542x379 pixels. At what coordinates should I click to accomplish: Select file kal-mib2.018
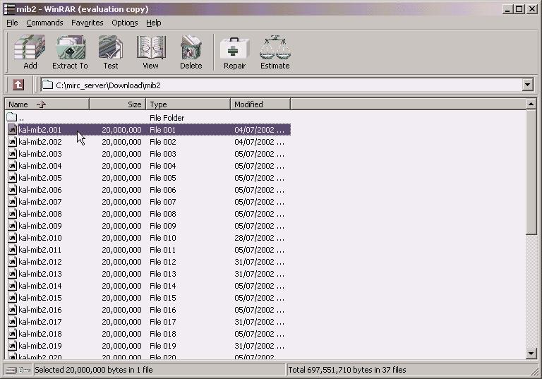[x=40, y=334]
